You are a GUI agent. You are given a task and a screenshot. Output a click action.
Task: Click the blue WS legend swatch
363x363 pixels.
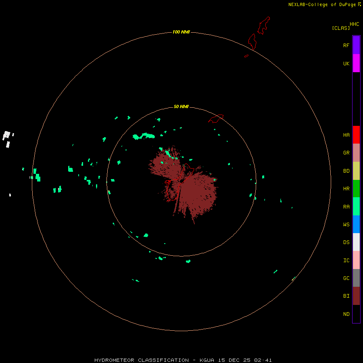[356, 224]
